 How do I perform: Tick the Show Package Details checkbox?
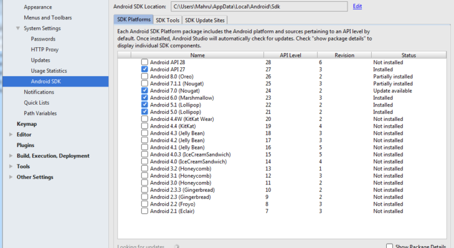[x=389, y=246]
